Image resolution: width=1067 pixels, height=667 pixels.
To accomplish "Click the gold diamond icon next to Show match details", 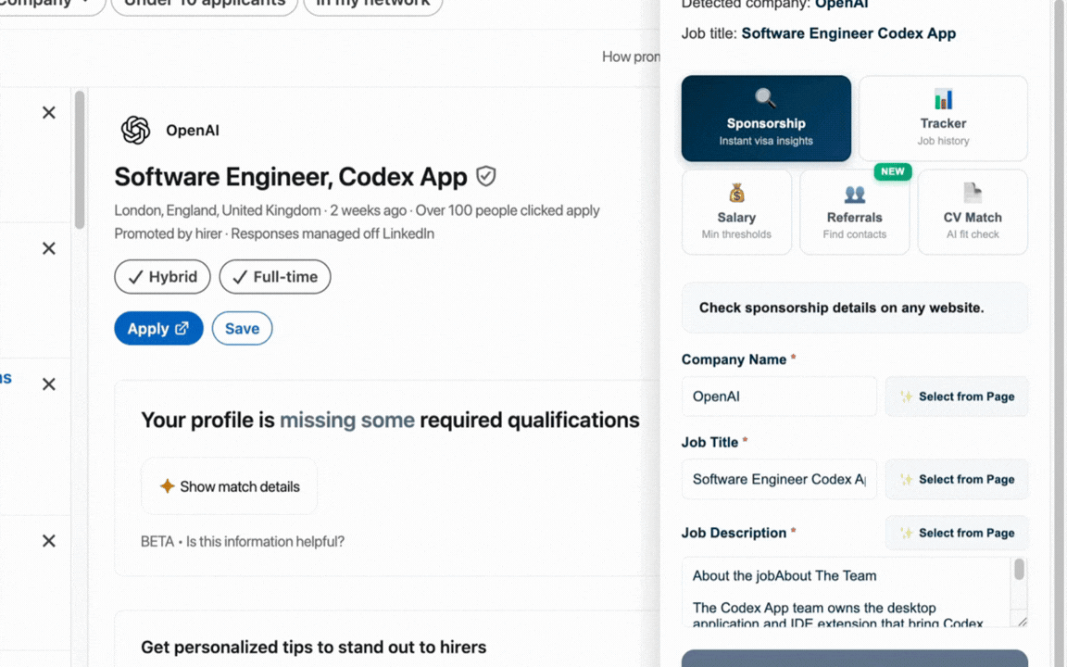I will [168, 485].
